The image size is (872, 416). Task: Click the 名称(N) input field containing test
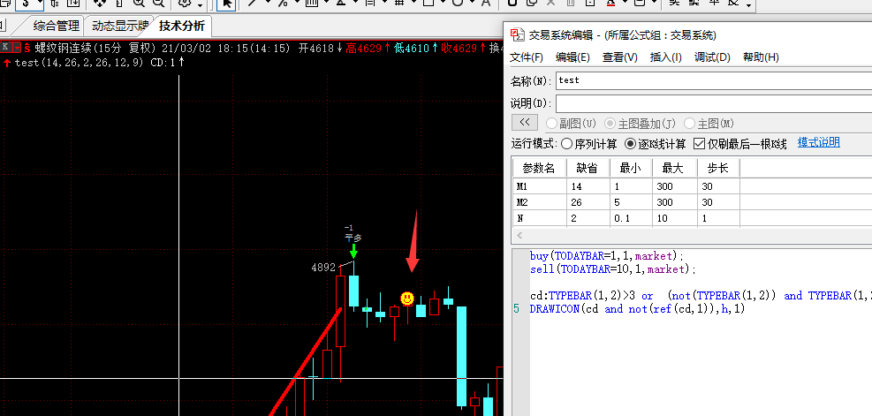[714, 80]
